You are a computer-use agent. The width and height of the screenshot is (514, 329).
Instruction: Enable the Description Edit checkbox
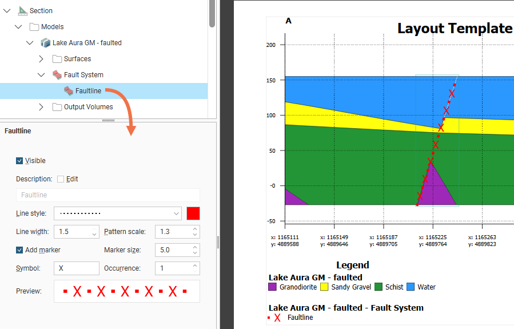pos(61,179)
